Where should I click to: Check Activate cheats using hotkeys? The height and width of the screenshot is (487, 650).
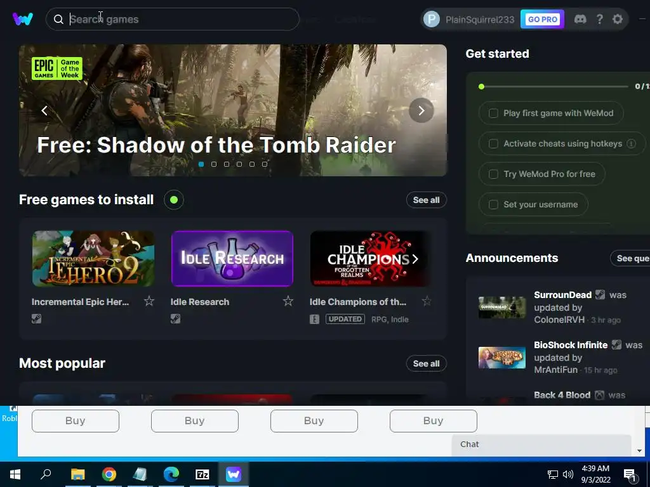[x=493, y=144]
